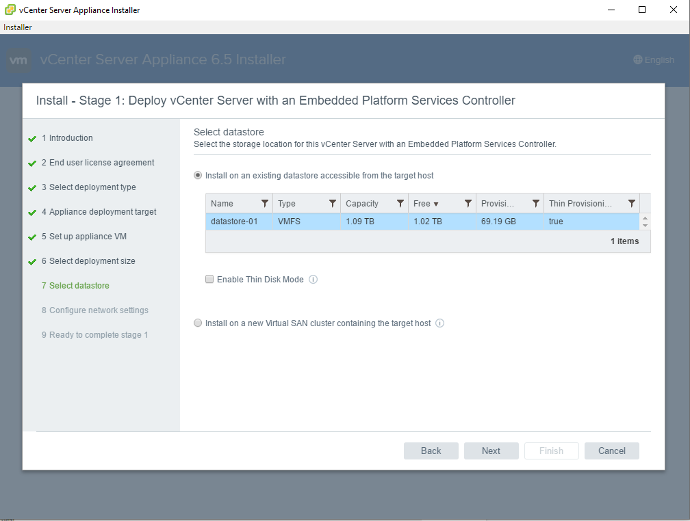Maximize the installer window
Image resolution: width=690 pixels, height=521 pixels.
tap(642, 10)
